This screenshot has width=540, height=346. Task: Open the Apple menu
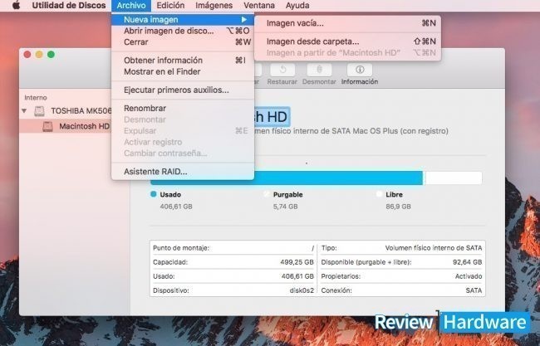click(16, 5)
